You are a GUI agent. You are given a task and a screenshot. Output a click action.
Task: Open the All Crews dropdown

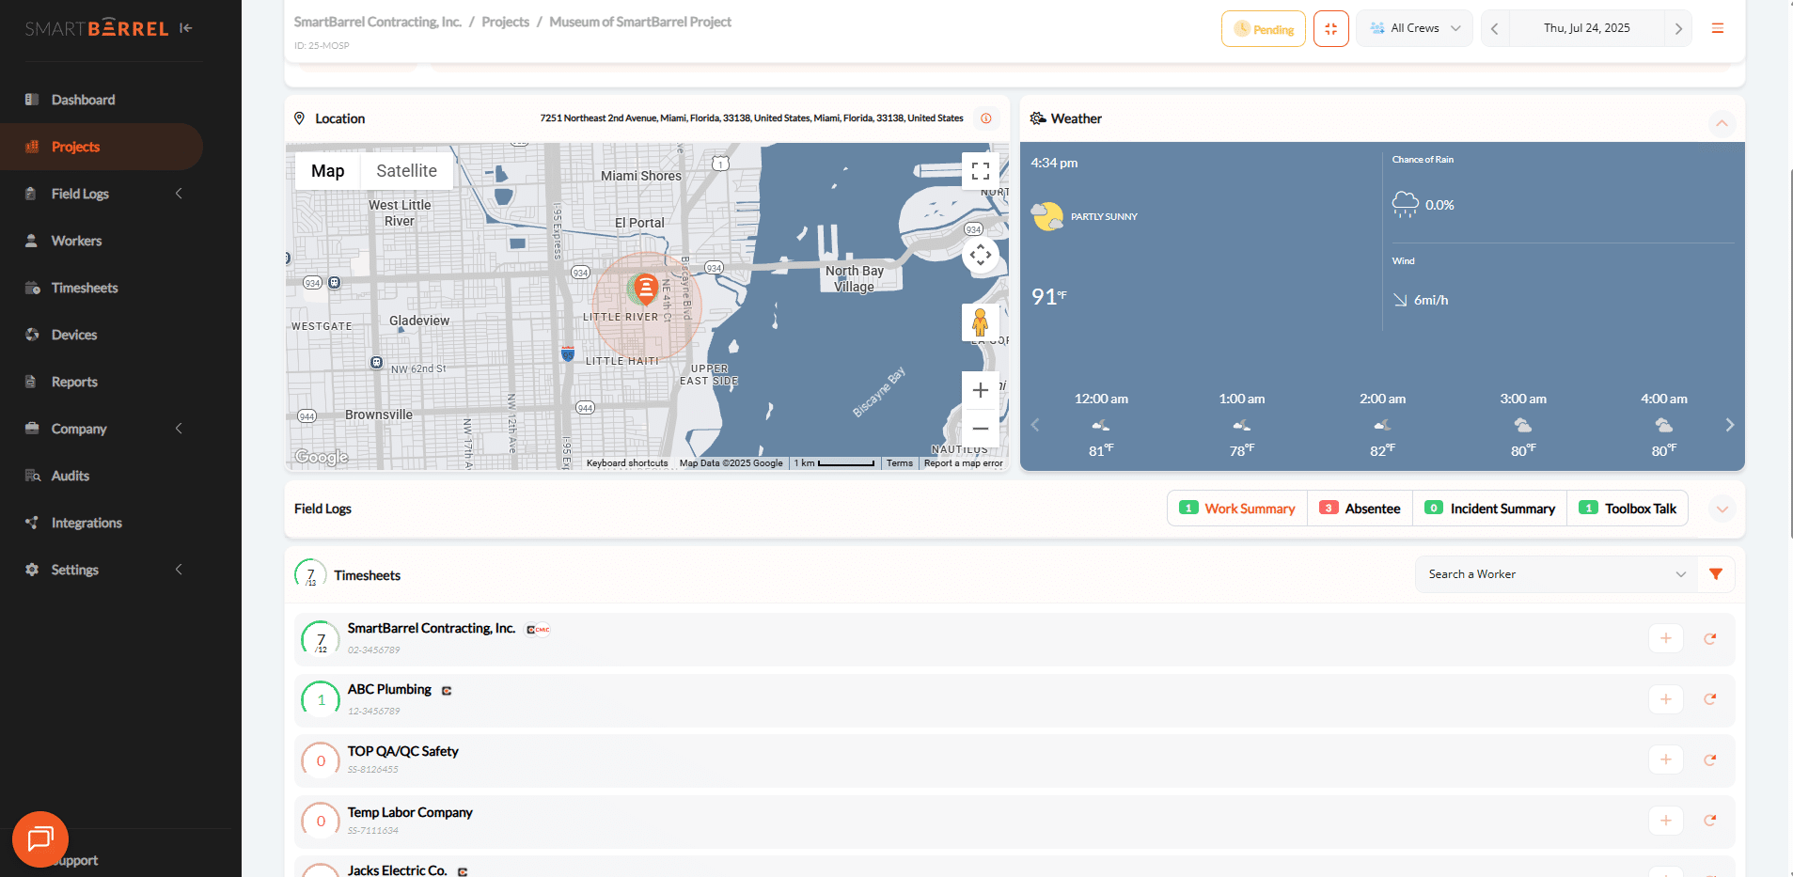click(1413, 28)
